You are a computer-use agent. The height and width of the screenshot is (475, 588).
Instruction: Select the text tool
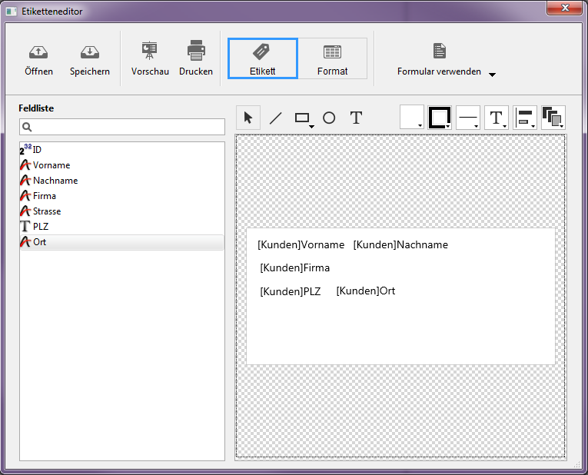click(356, 118)
